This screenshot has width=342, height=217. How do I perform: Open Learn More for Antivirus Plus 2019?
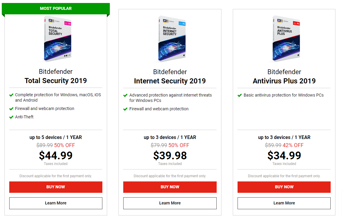coord(284,203)
